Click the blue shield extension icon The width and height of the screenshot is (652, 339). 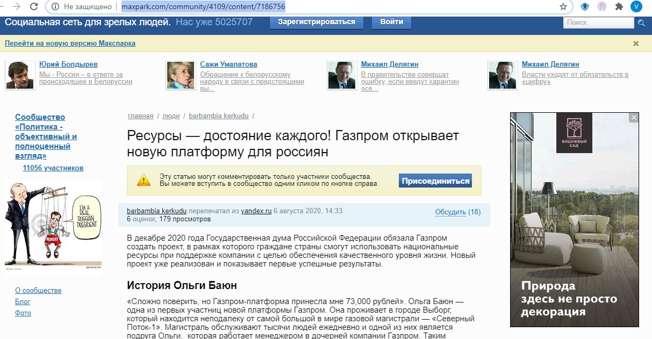click(585, 6)
